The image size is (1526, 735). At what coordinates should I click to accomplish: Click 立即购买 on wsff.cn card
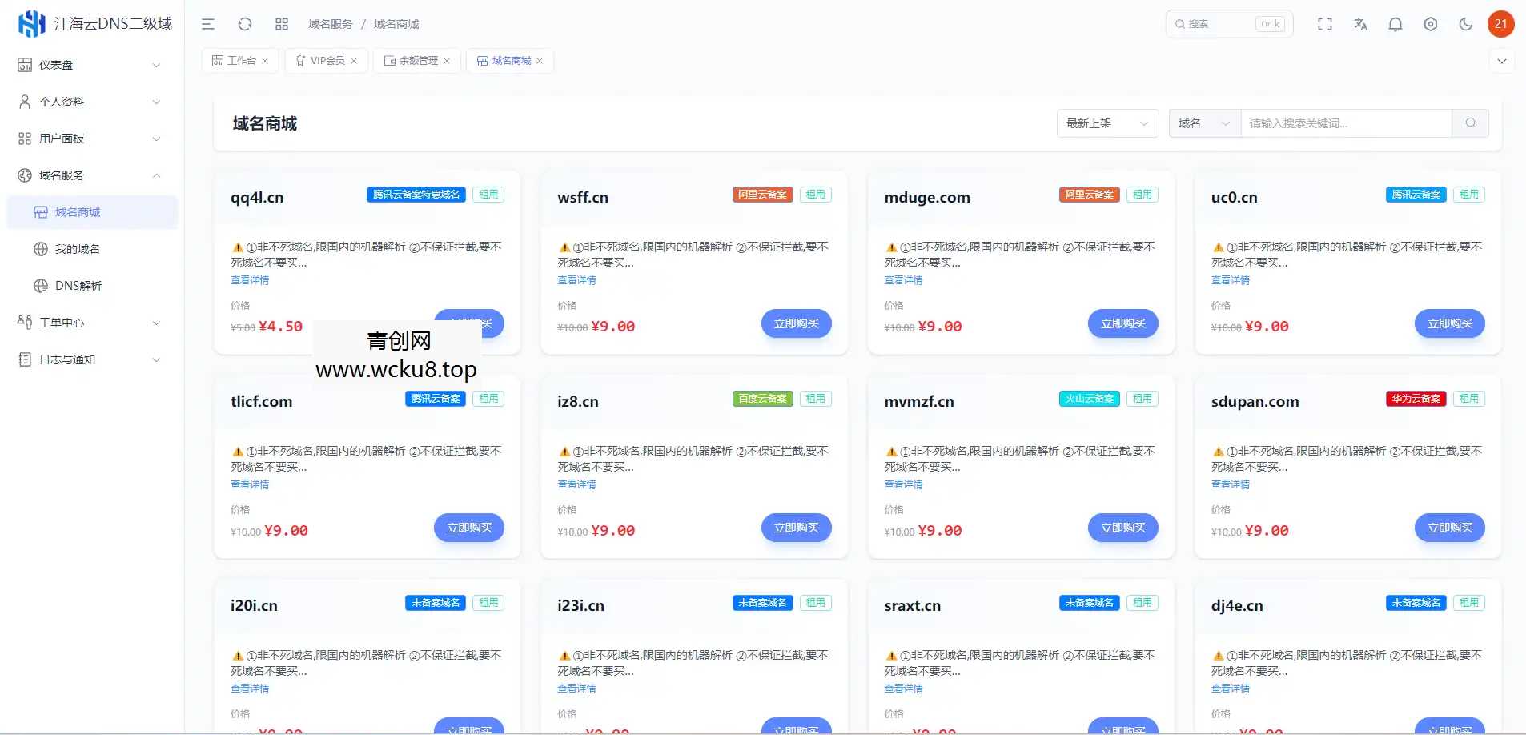pyautogui.click(x=796, y=323)
